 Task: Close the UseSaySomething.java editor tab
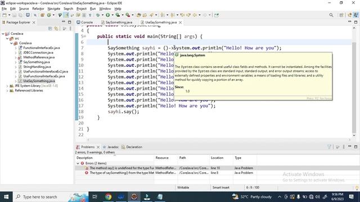(x=181, y=22)
